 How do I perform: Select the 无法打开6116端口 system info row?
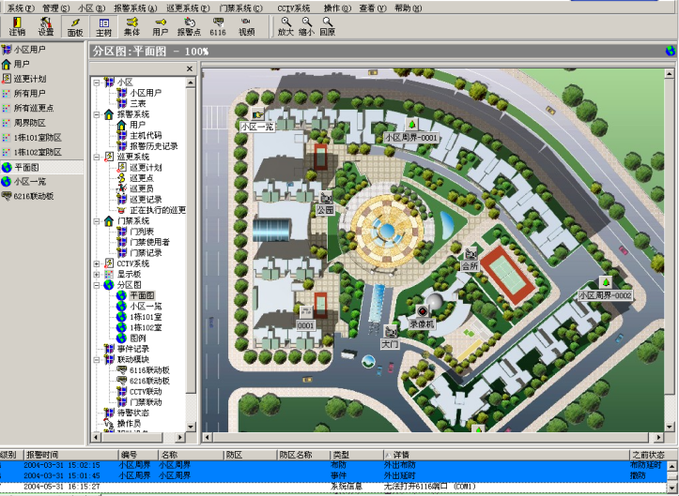tap(333, 487)
